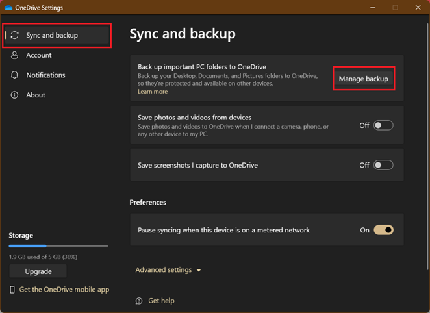Click the vertical scrollbar on the right

coord(427,145)
